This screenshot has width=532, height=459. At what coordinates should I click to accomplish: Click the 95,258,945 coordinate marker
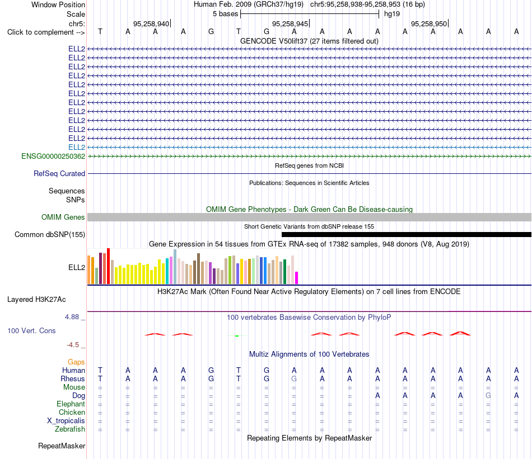click(x=291, y=23)
